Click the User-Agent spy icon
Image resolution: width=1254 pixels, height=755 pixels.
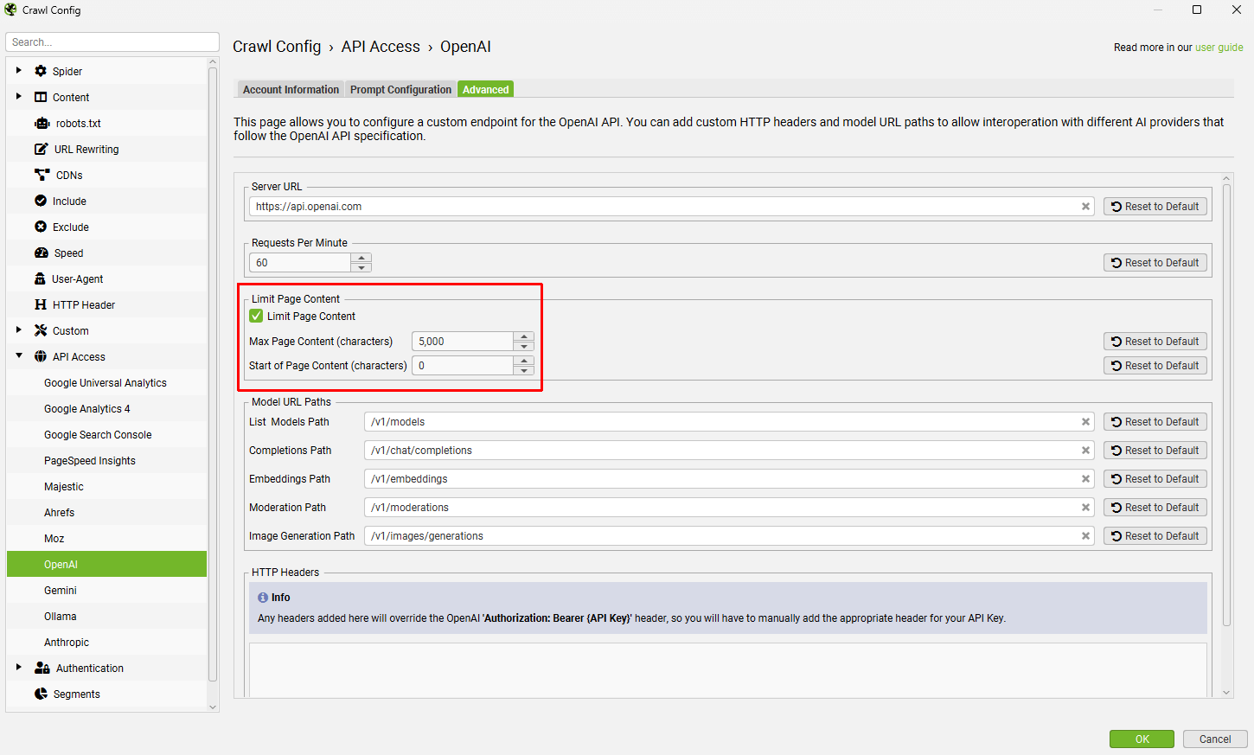(40, 278)
